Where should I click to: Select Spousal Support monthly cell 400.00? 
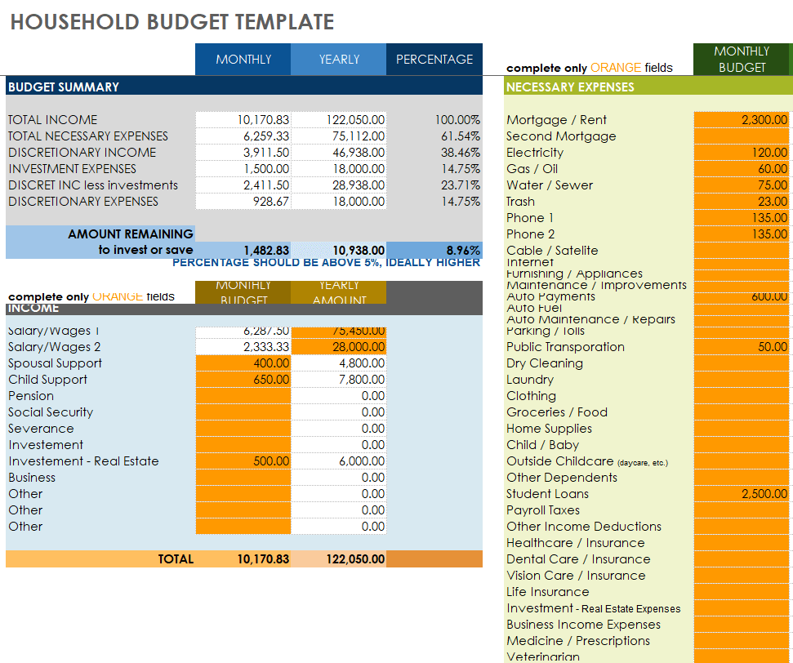(243, 363)
